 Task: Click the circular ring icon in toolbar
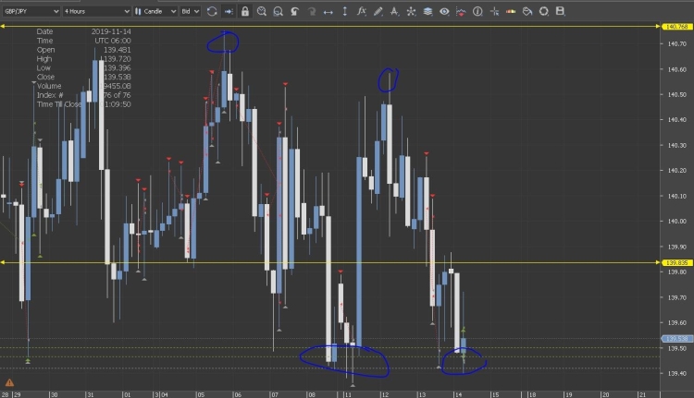pos(544,11)
